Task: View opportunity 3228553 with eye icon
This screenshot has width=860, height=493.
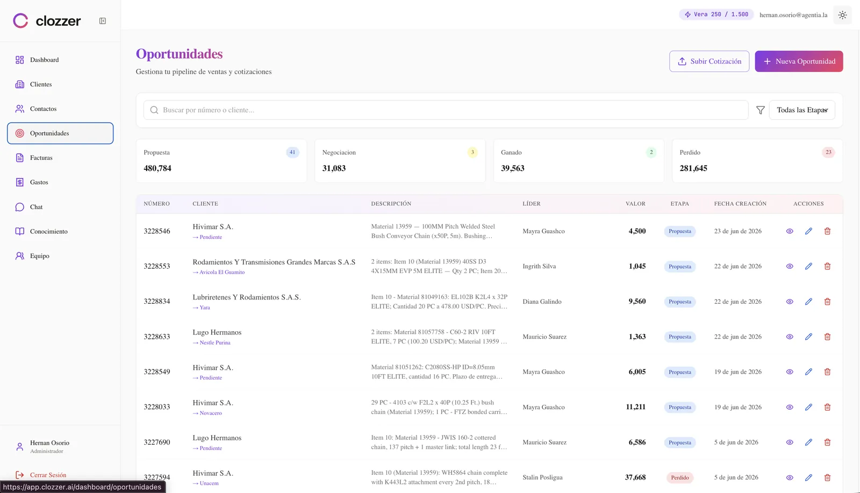Action: (790, 267)
